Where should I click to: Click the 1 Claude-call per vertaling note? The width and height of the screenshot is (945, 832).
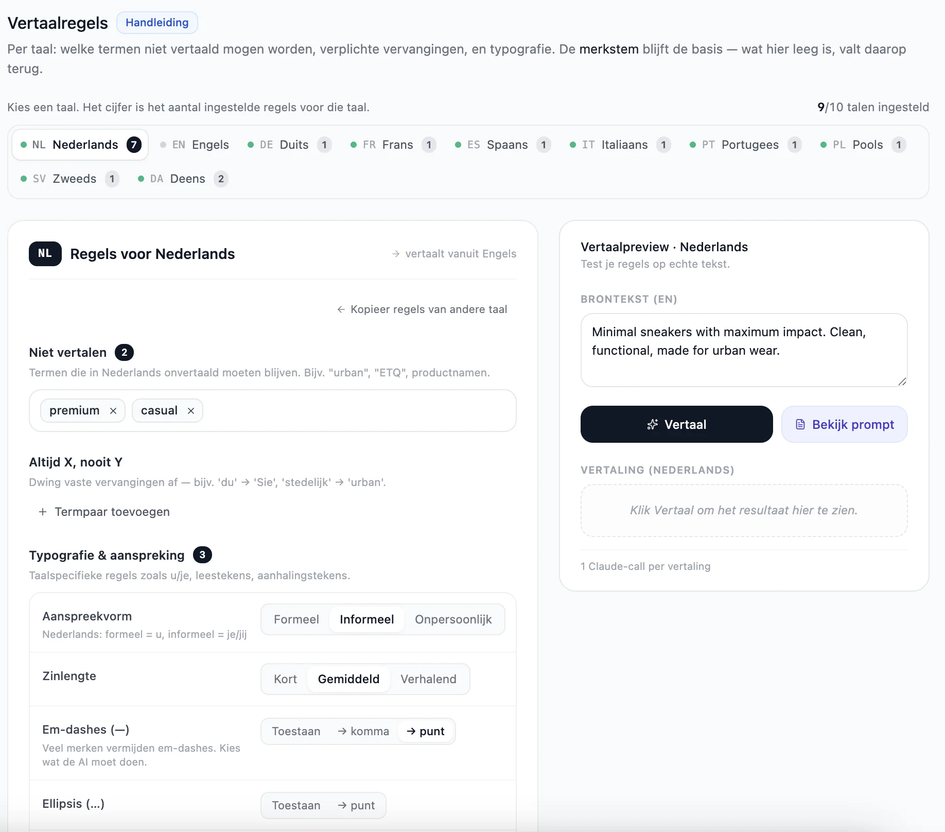point(645,566)
